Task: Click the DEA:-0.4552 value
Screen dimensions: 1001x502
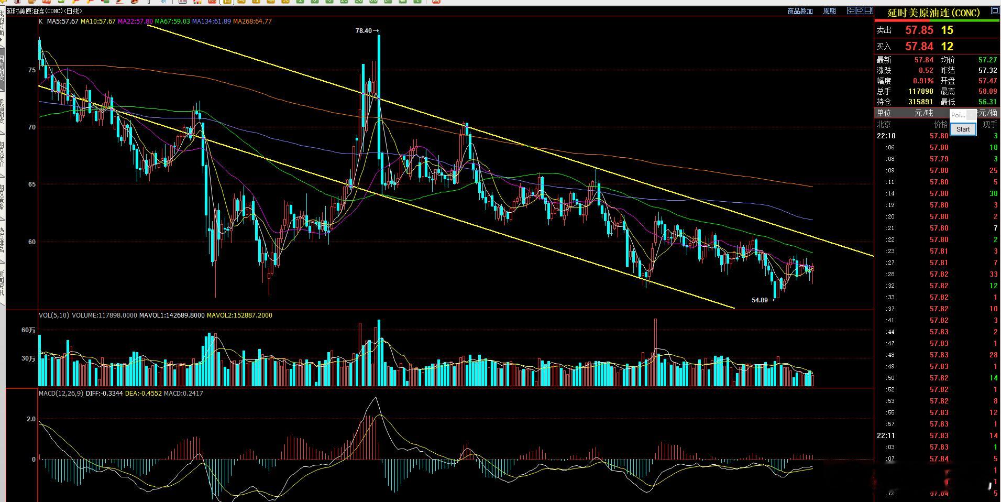Action: (144, 394)
